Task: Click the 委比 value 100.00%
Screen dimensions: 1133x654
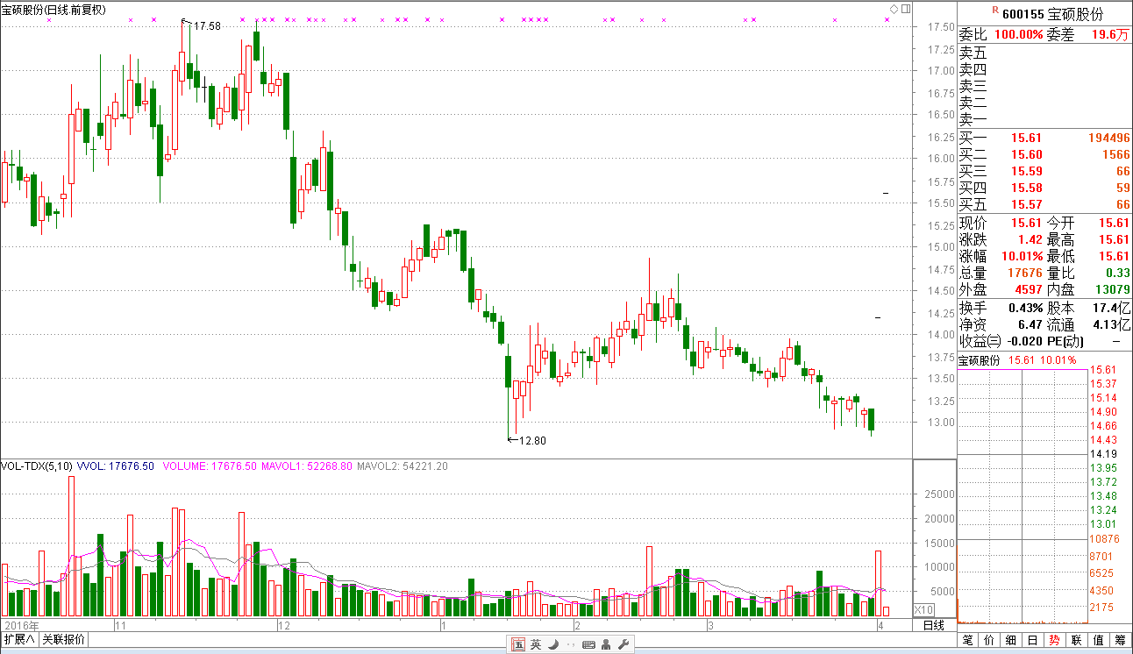Action: click(x=1019, y=35)
